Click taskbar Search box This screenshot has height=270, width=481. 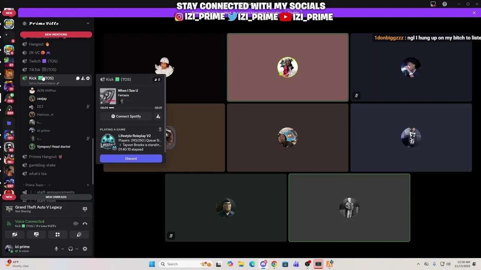186,264
